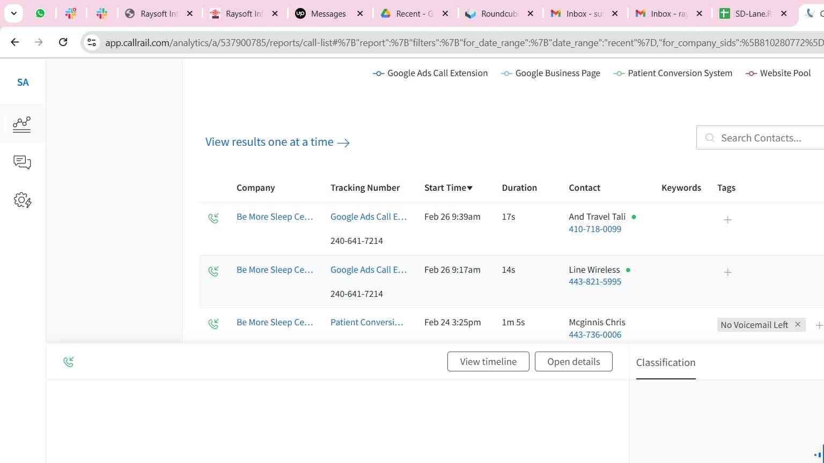Remove the No Voicemail Left tag
This screenshot has height=463, width=824.
(x=798, y=324)
